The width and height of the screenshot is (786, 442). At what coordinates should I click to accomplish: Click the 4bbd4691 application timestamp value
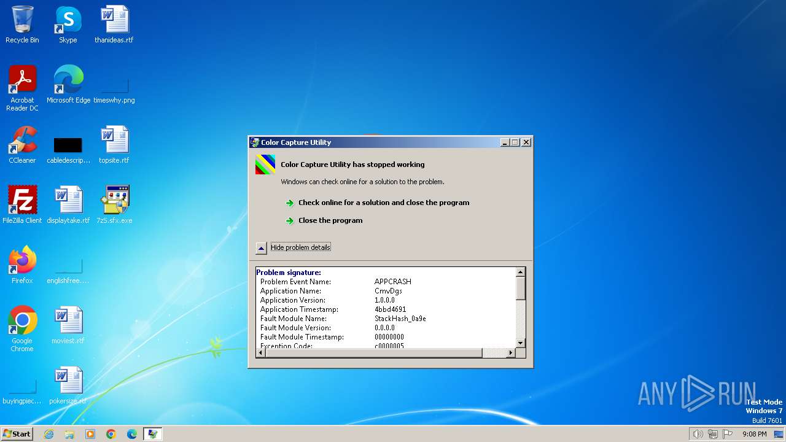click(x=390, y=309)
